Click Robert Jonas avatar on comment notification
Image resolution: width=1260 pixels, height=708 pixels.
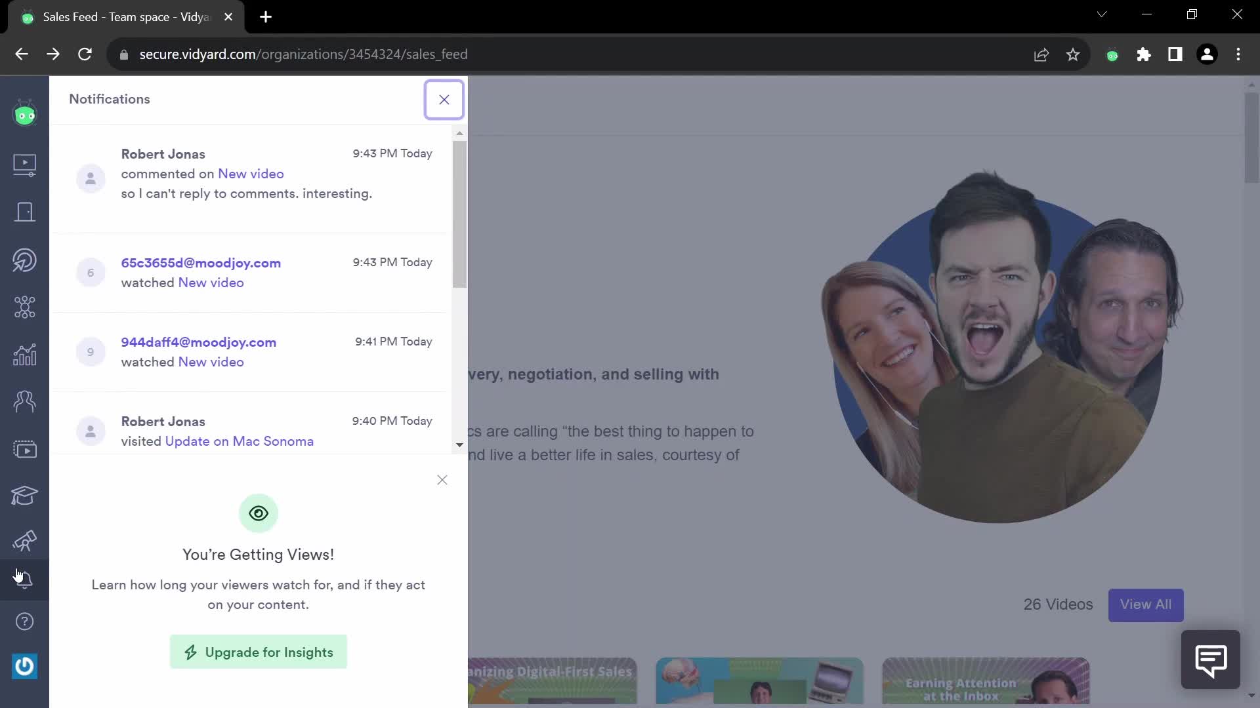(91, 178)
